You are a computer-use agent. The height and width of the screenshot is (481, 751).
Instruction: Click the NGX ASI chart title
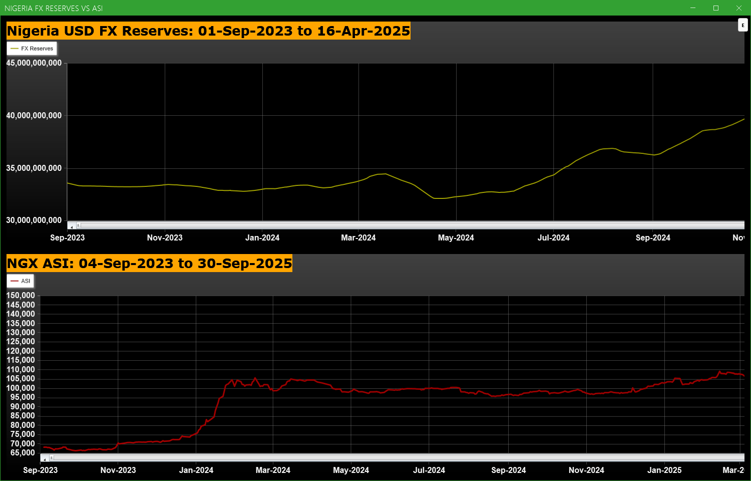(149, 264)
